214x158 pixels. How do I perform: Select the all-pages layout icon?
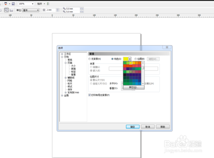[x=6, y=10]
